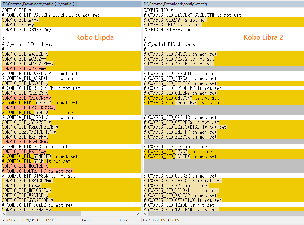Screen dimensions: 304x225
Task: Click the line CONFIG_HID_KYE=y
Action: pyautogui.click(x=22, y=185)
